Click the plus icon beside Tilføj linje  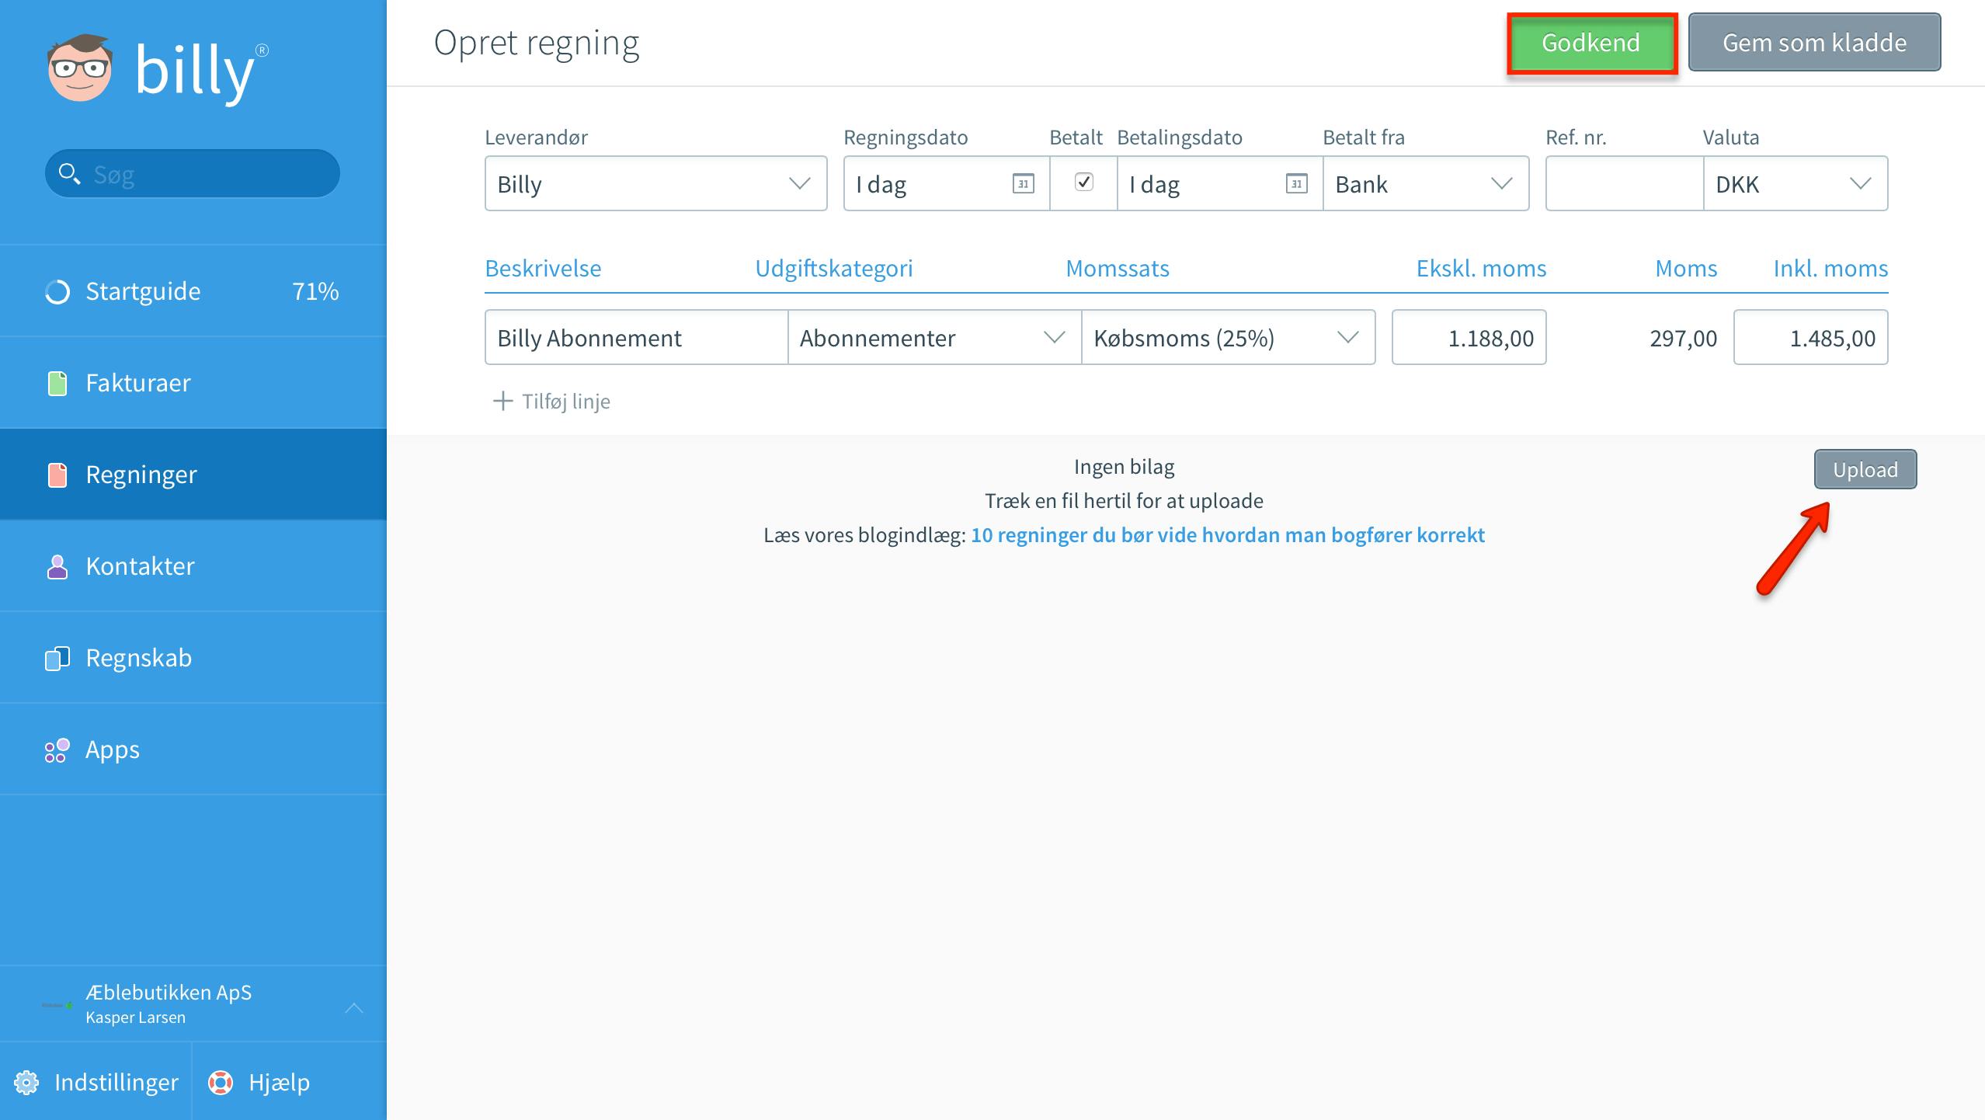point(503,401)
